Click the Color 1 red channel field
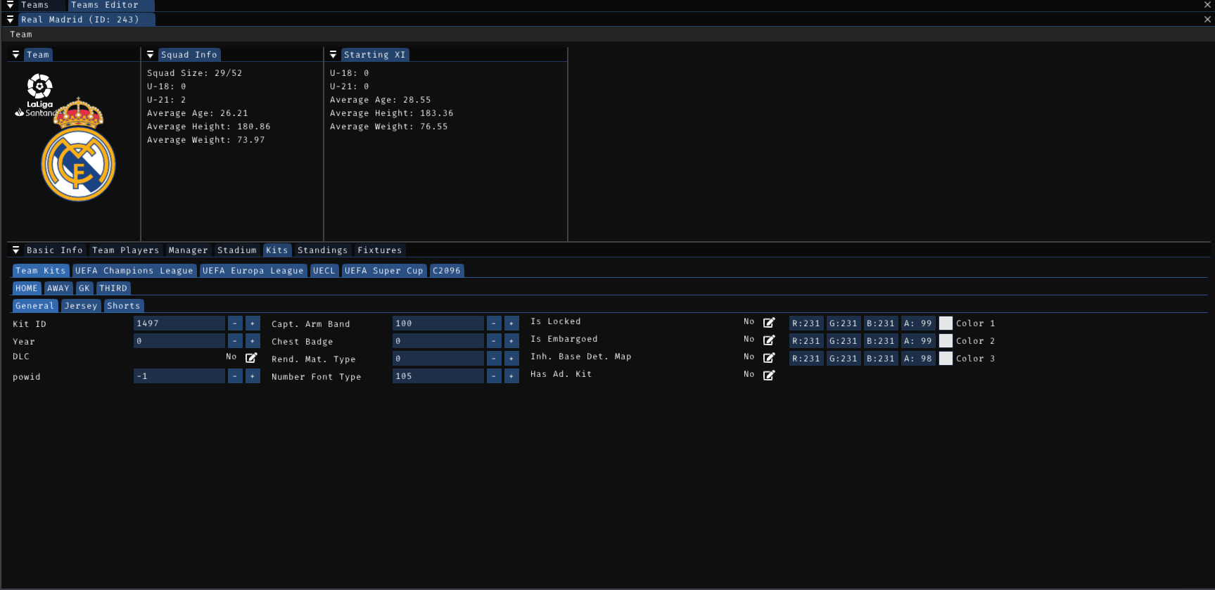The height and width of the screenshot is (590, 1215). coord(806,323)
